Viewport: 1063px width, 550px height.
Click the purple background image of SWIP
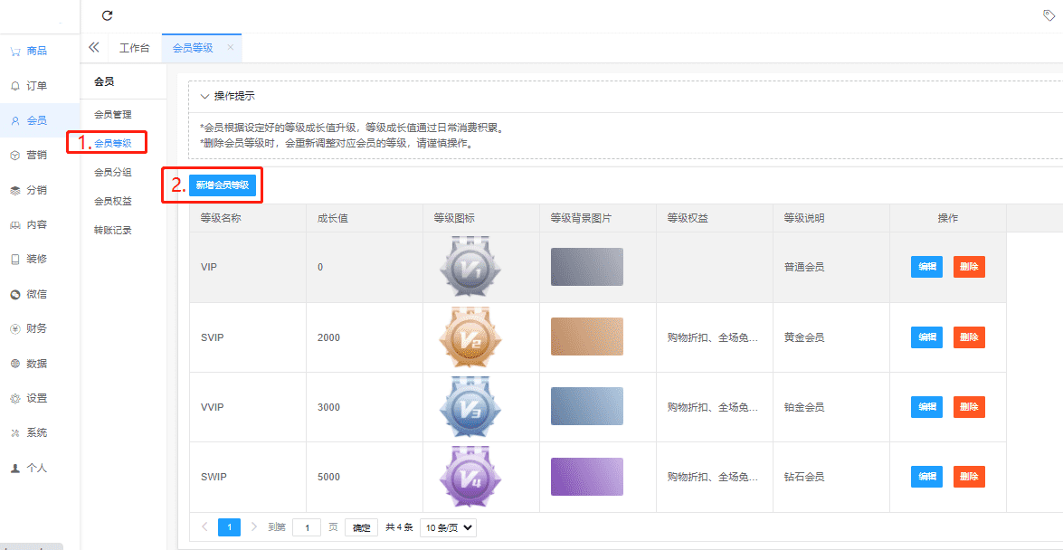[x=586, y=477]
